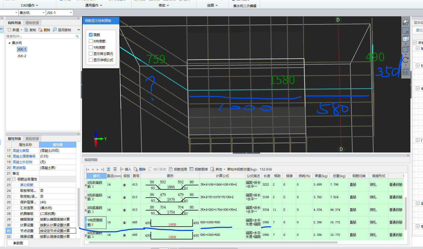Click the 混凝土强度等级 property link

point(24,156)
